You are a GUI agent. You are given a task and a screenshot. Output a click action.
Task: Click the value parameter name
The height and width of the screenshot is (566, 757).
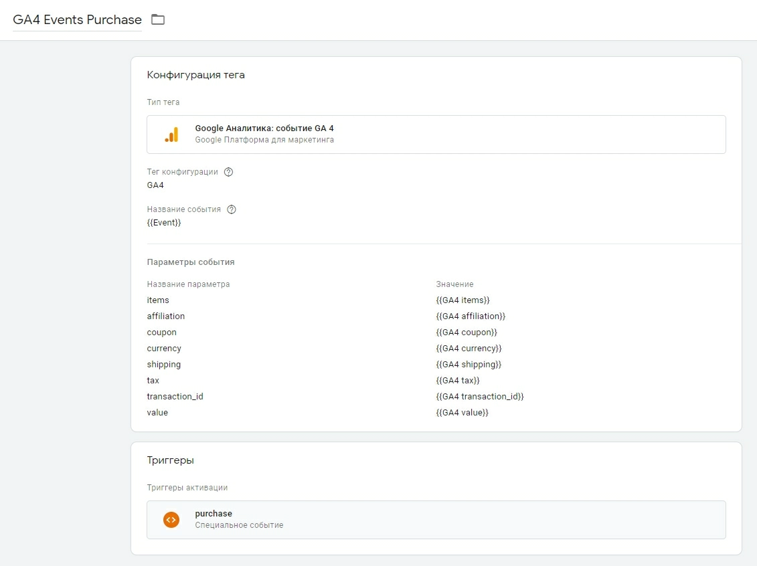(x=157, y=413)
